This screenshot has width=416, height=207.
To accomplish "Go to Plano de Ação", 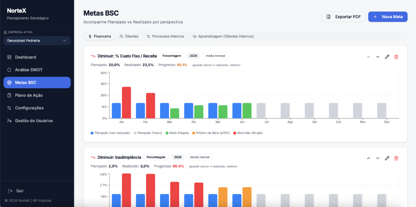I will (37, 95).
